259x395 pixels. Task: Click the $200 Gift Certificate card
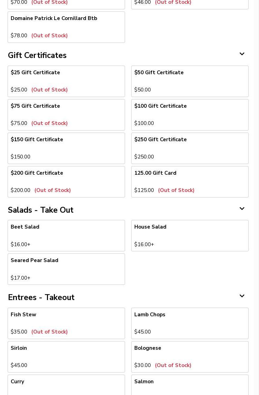(66, 182)
